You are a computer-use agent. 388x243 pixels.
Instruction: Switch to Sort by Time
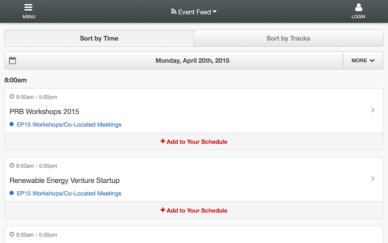(99, 38)
